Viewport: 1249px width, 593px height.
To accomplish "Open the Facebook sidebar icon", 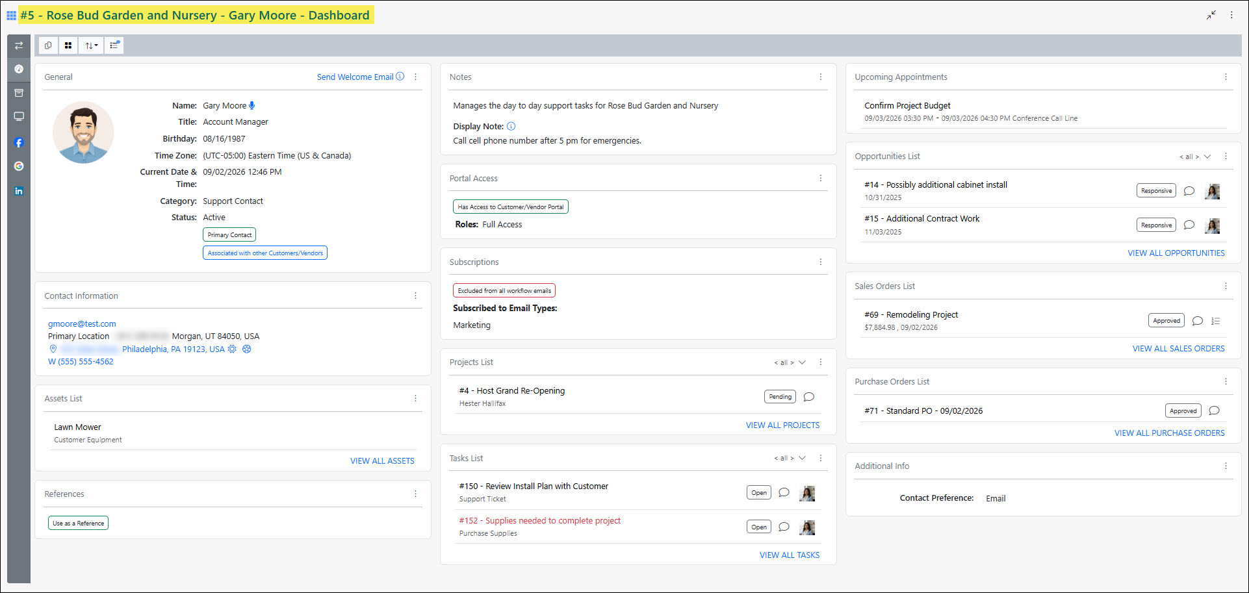I will click(19, 143).
